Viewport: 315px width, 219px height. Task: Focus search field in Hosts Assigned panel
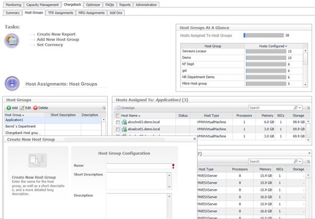click(271, 108)
